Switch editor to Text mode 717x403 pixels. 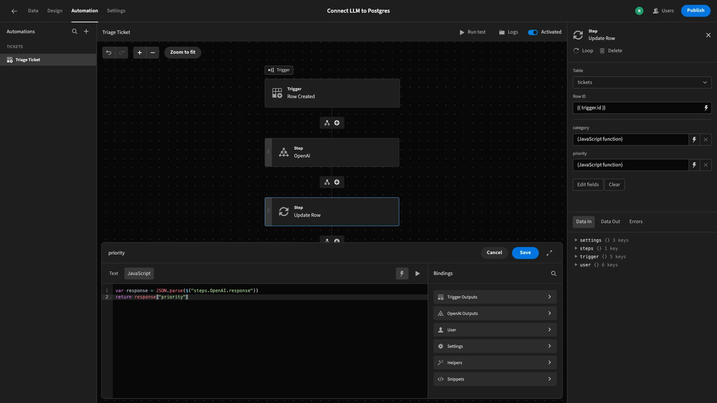coord(114,274)
